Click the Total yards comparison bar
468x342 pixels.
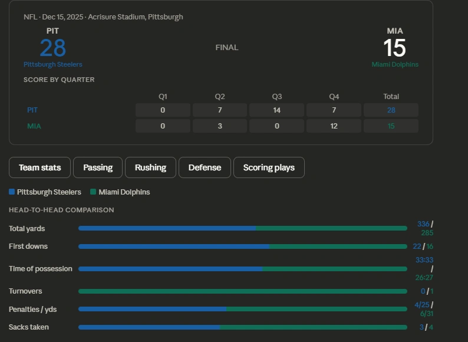243,228
